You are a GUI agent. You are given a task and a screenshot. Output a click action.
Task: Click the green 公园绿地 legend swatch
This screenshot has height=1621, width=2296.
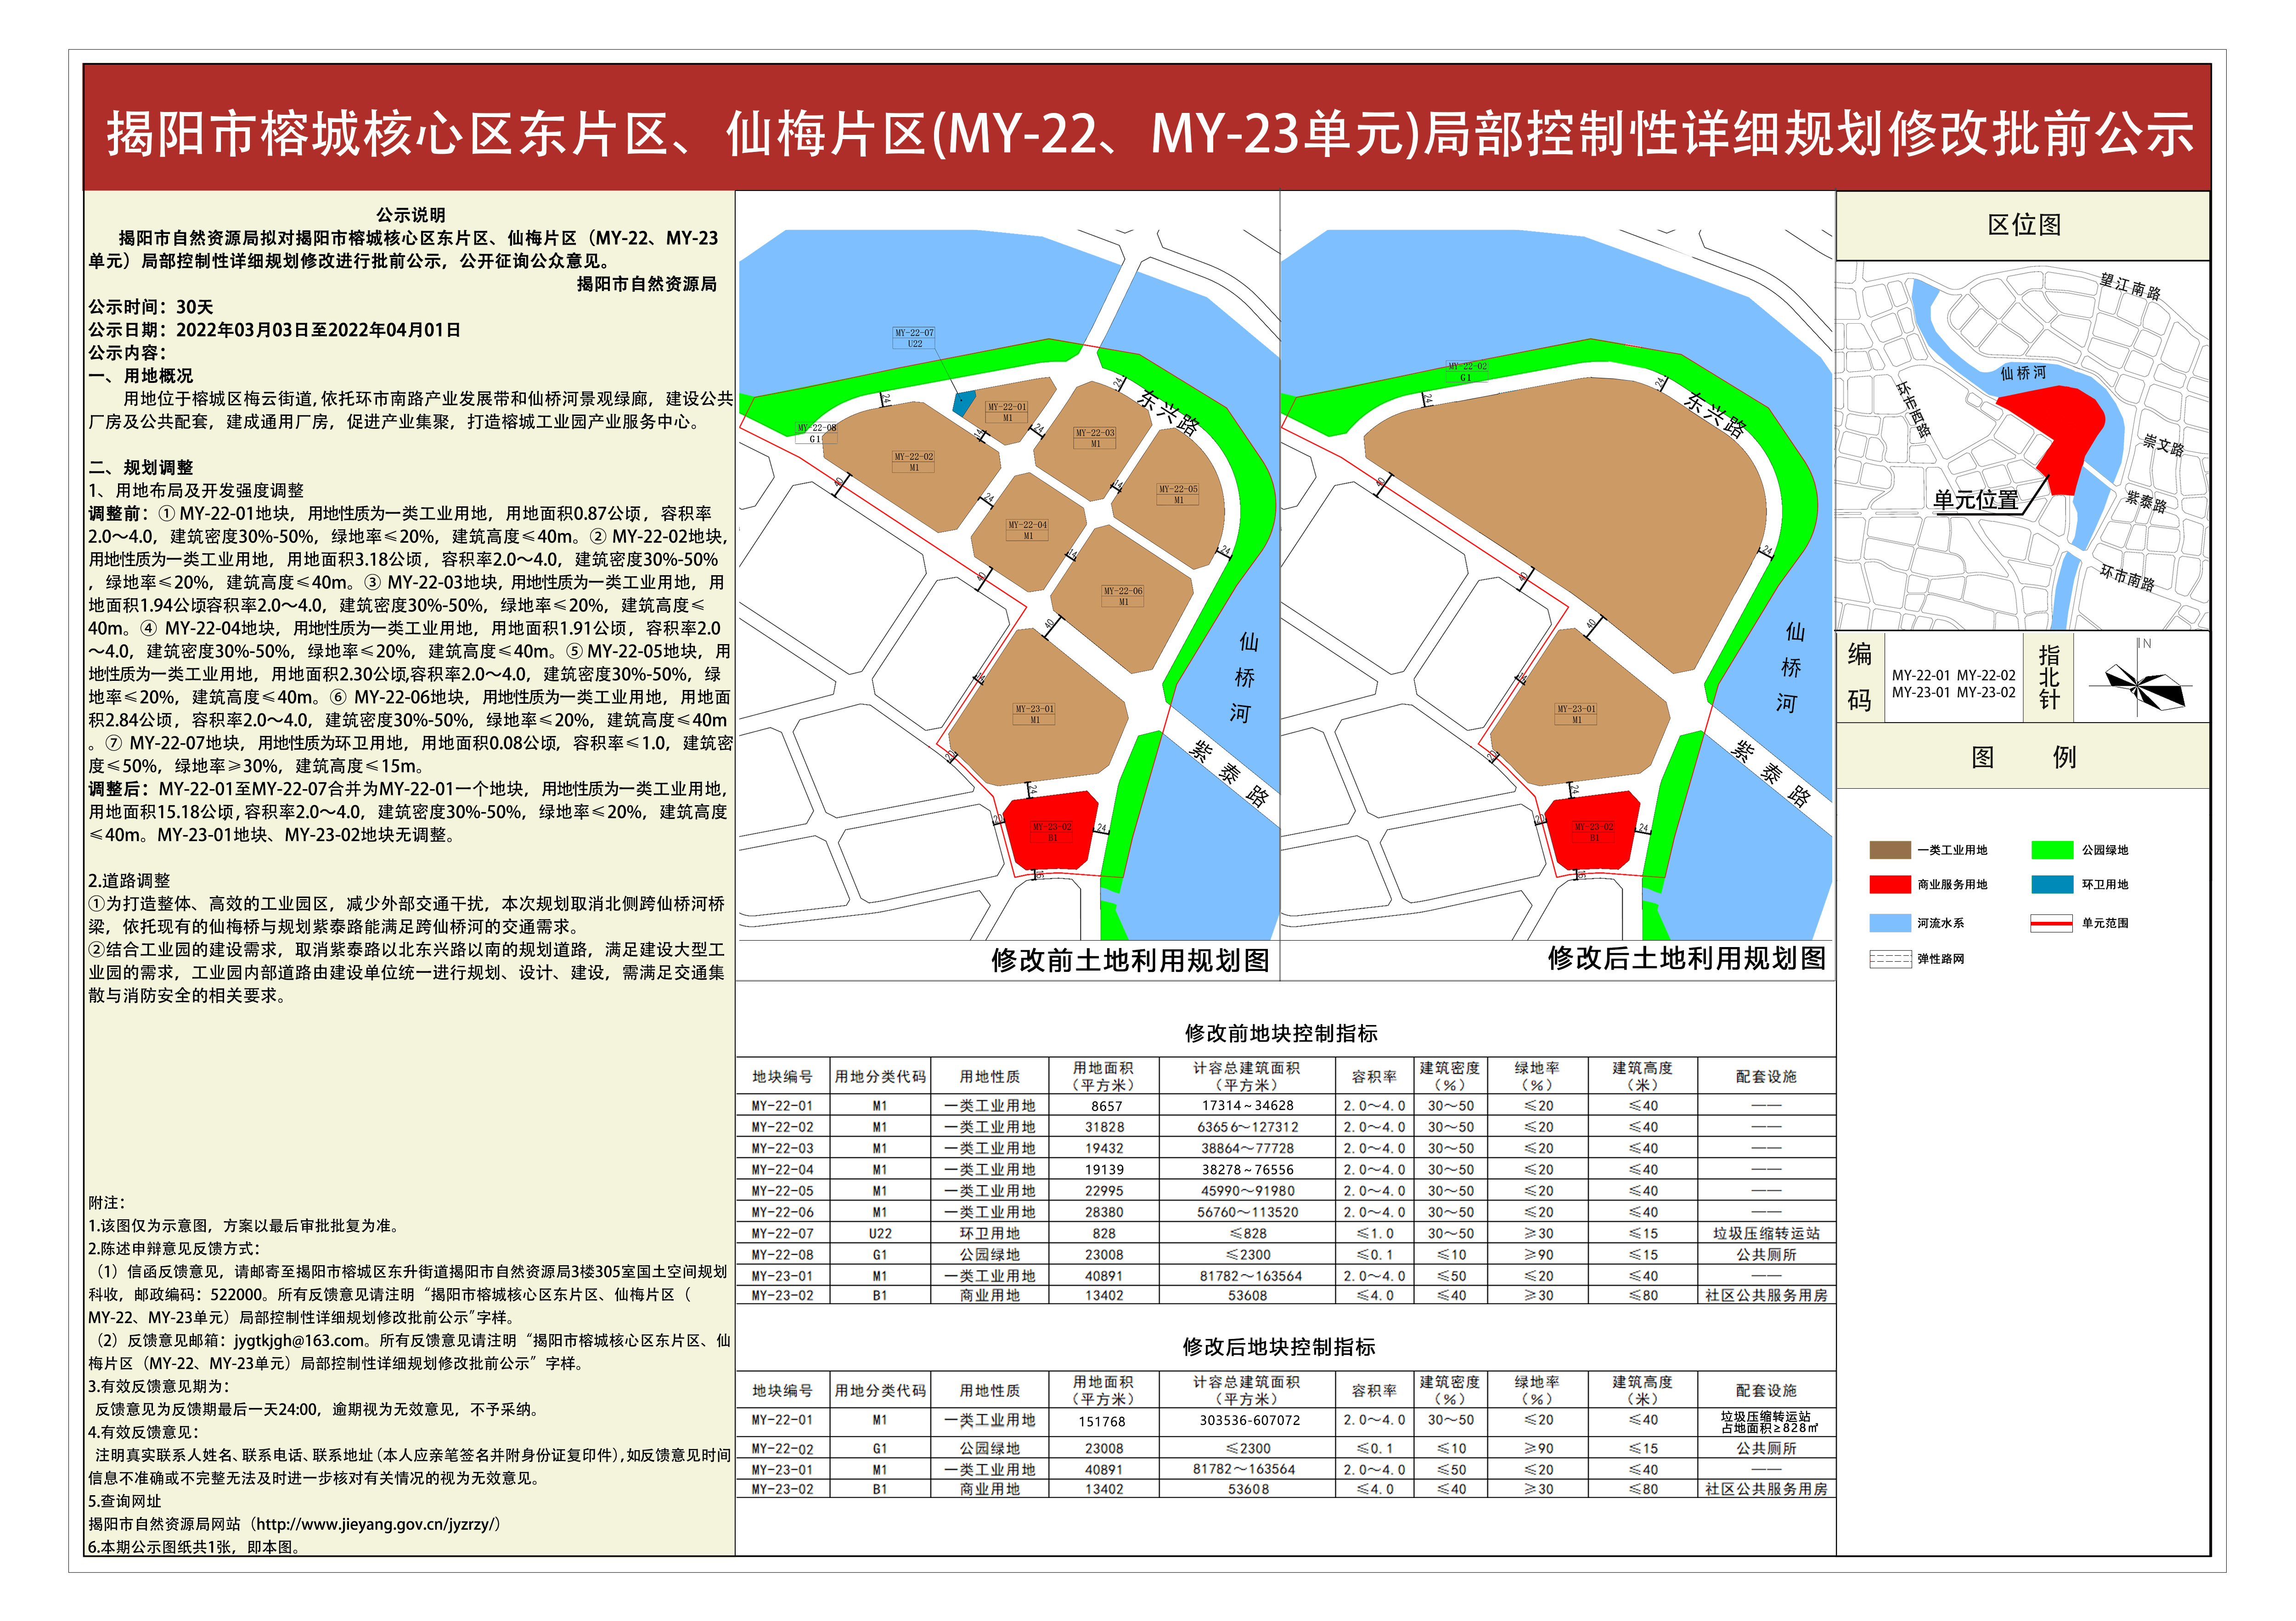(2052, 850)
